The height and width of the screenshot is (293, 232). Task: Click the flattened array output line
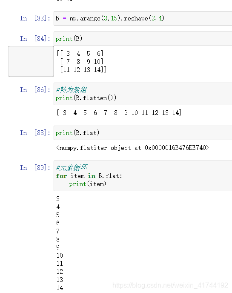(119, 113)
